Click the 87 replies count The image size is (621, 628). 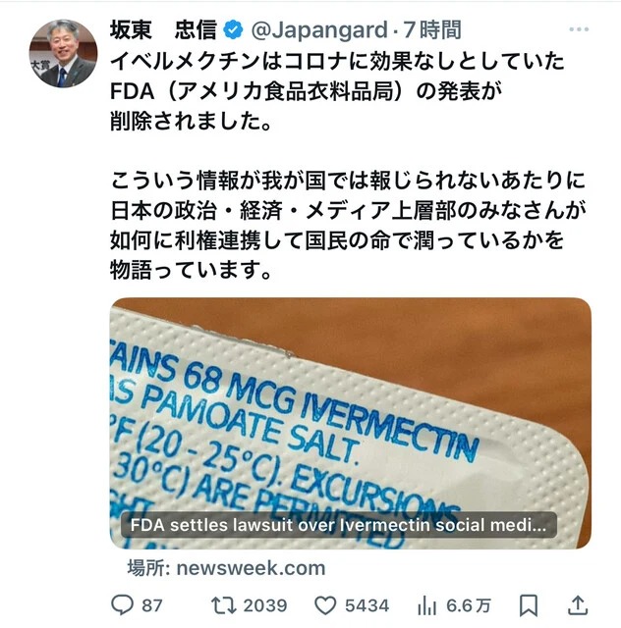[152, 605]
